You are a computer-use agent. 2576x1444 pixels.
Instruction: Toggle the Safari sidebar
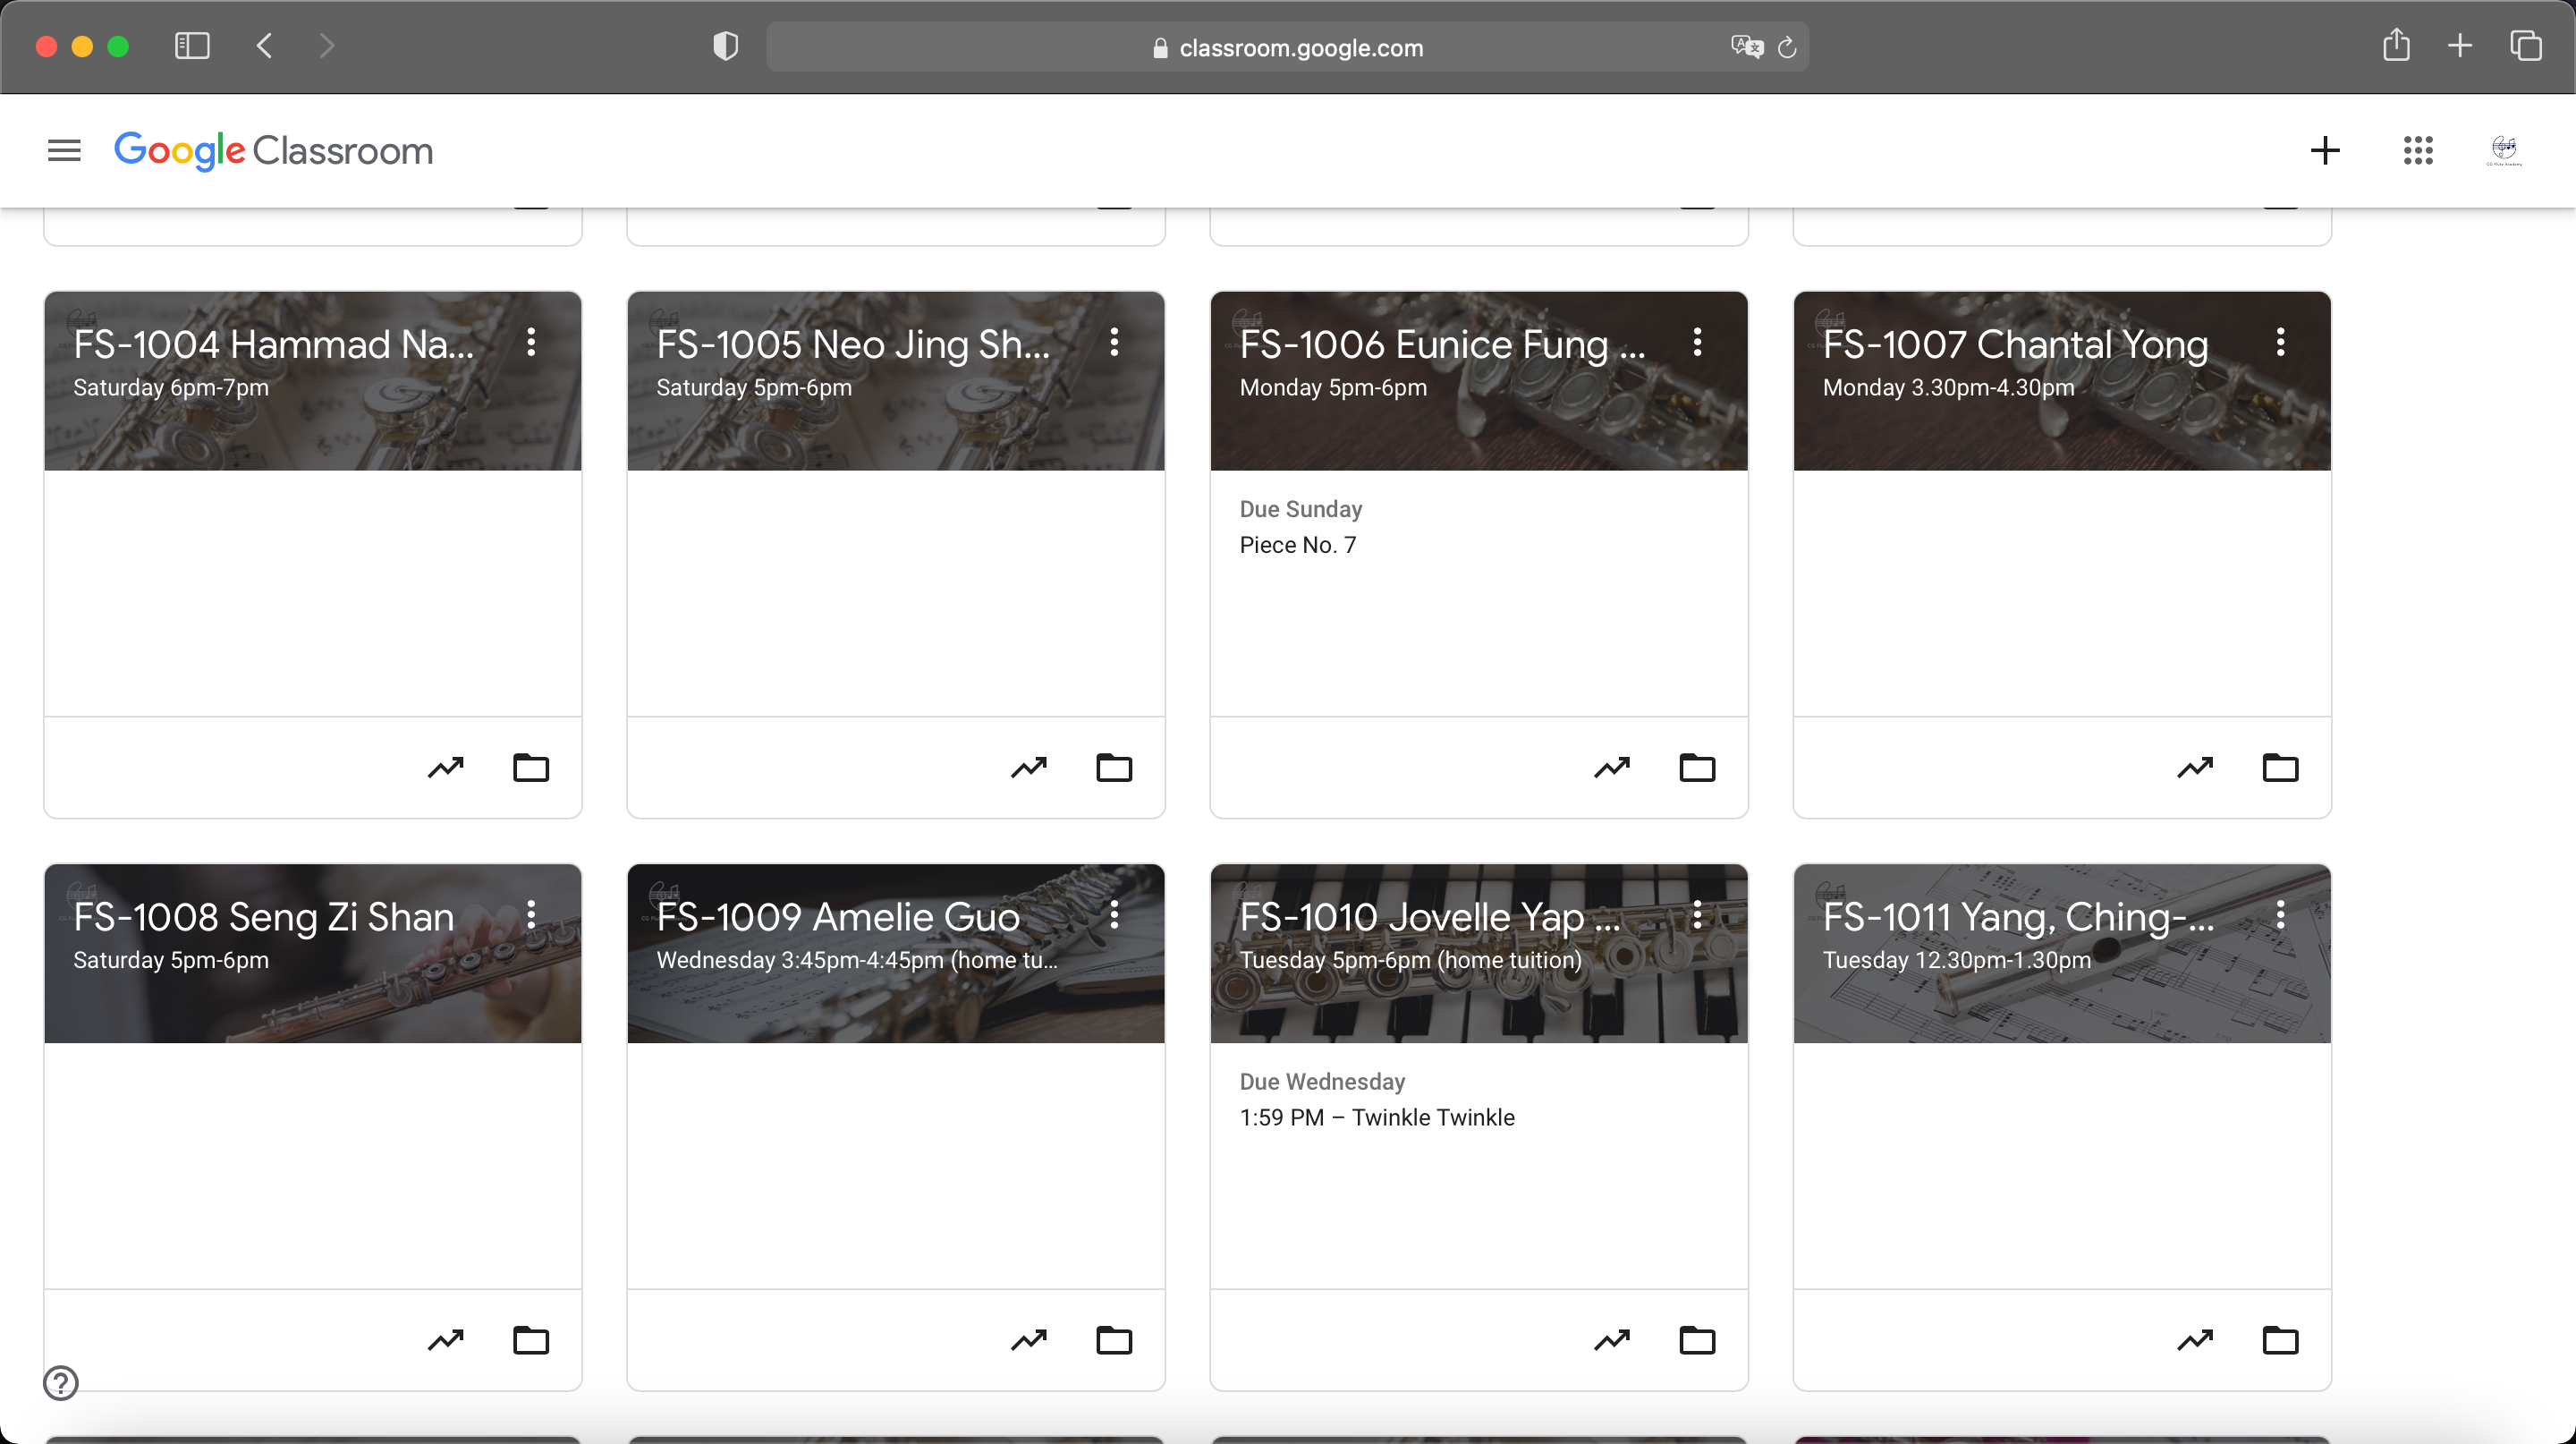coord(192,46)
